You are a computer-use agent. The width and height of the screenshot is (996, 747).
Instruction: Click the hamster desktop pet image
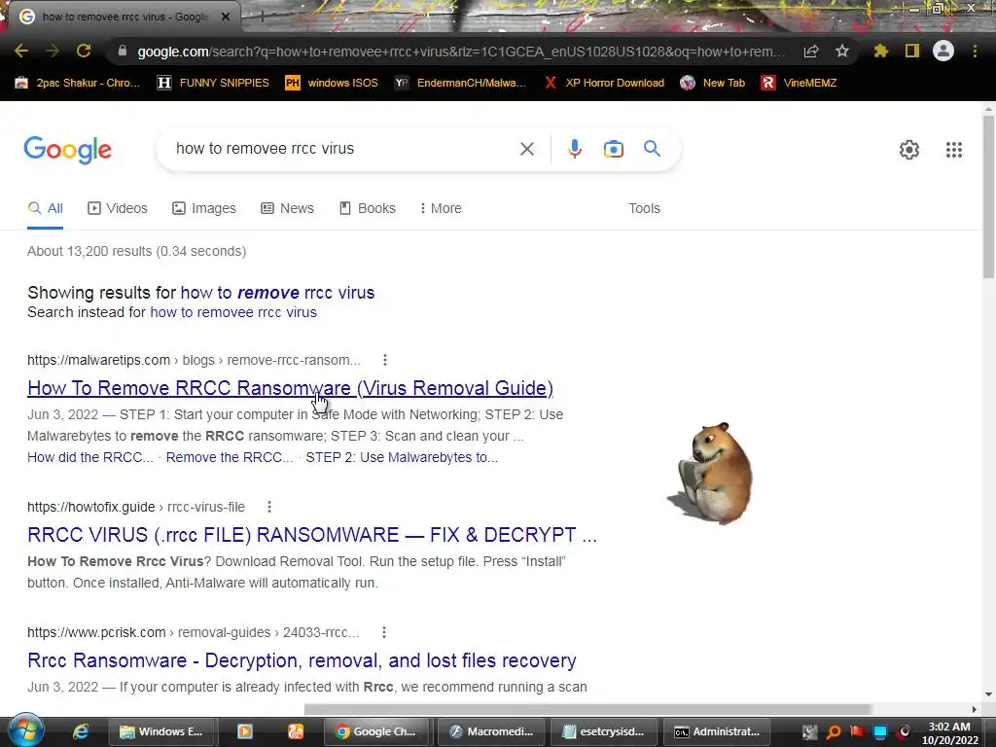[x=711, y=474]
